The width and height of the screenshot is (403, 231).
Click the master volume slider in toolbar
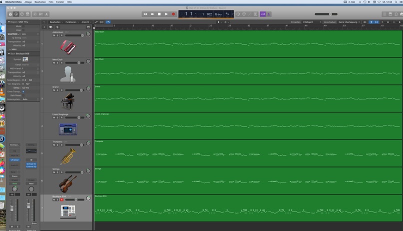pyautogui.click(x=326, y=14)
